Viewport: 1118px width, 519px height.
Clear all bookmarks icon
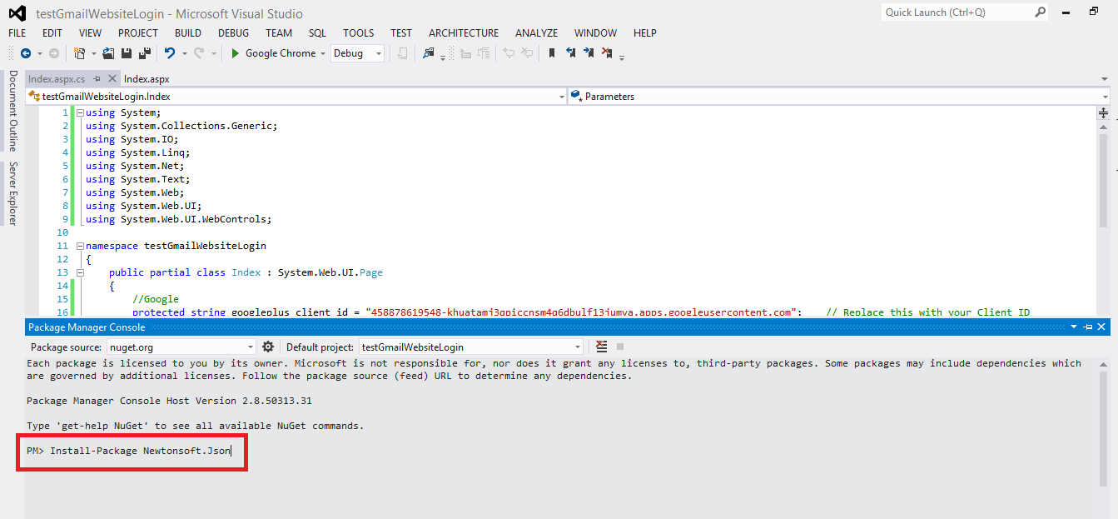tap(607, 53)
